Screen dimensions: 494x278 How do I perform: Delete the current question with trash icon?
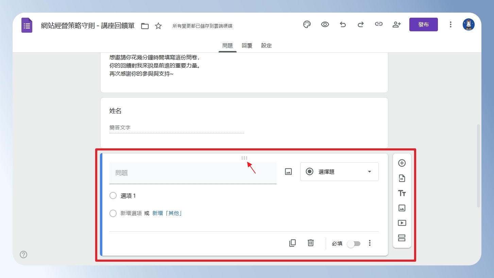(311, 243)
